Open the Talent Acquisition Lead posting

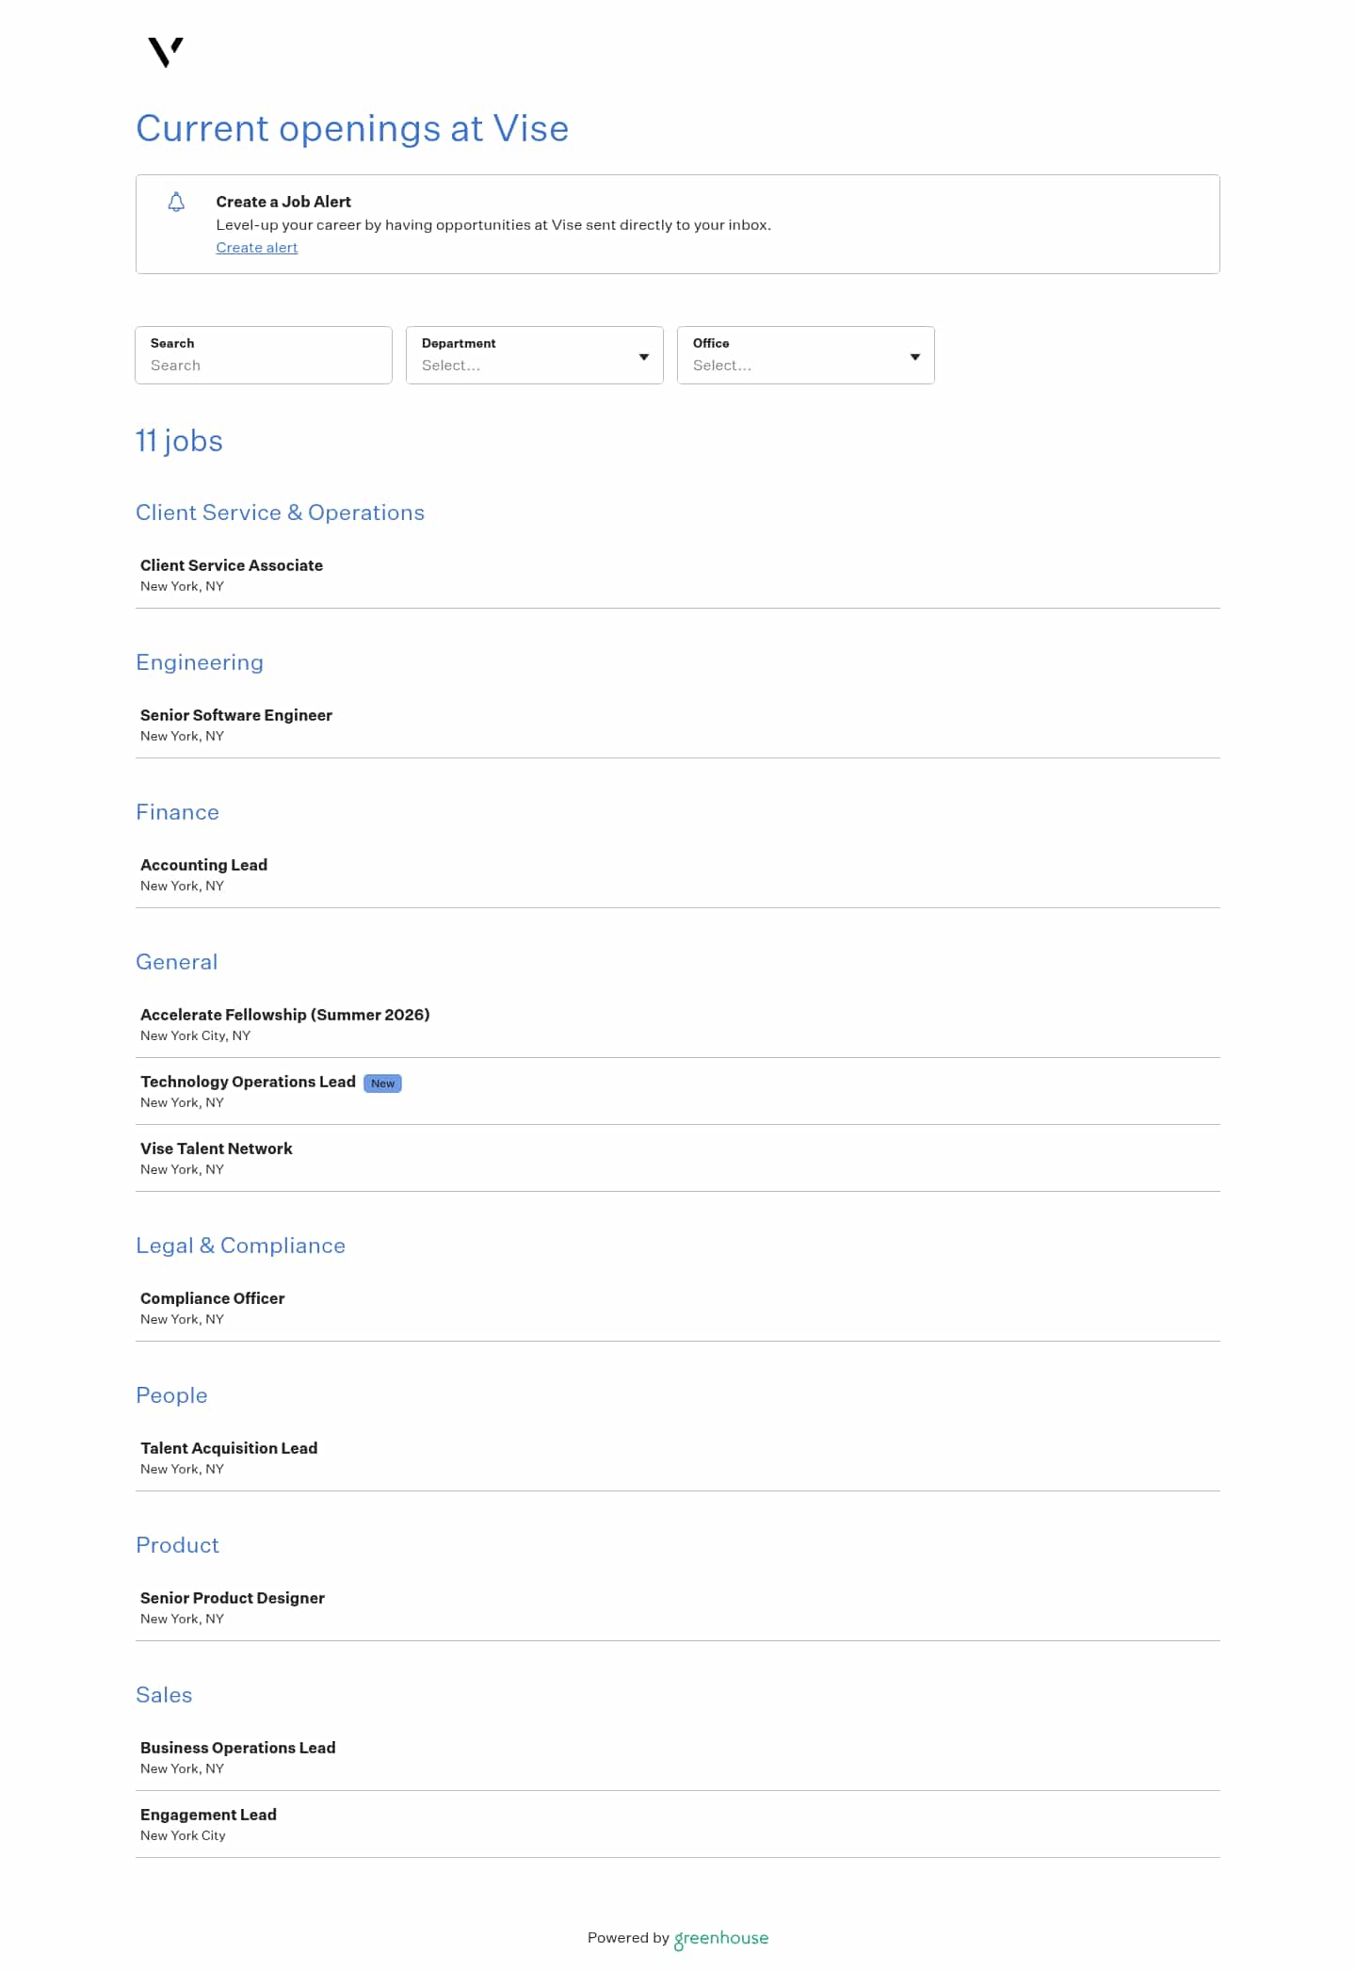[229, 1448]
